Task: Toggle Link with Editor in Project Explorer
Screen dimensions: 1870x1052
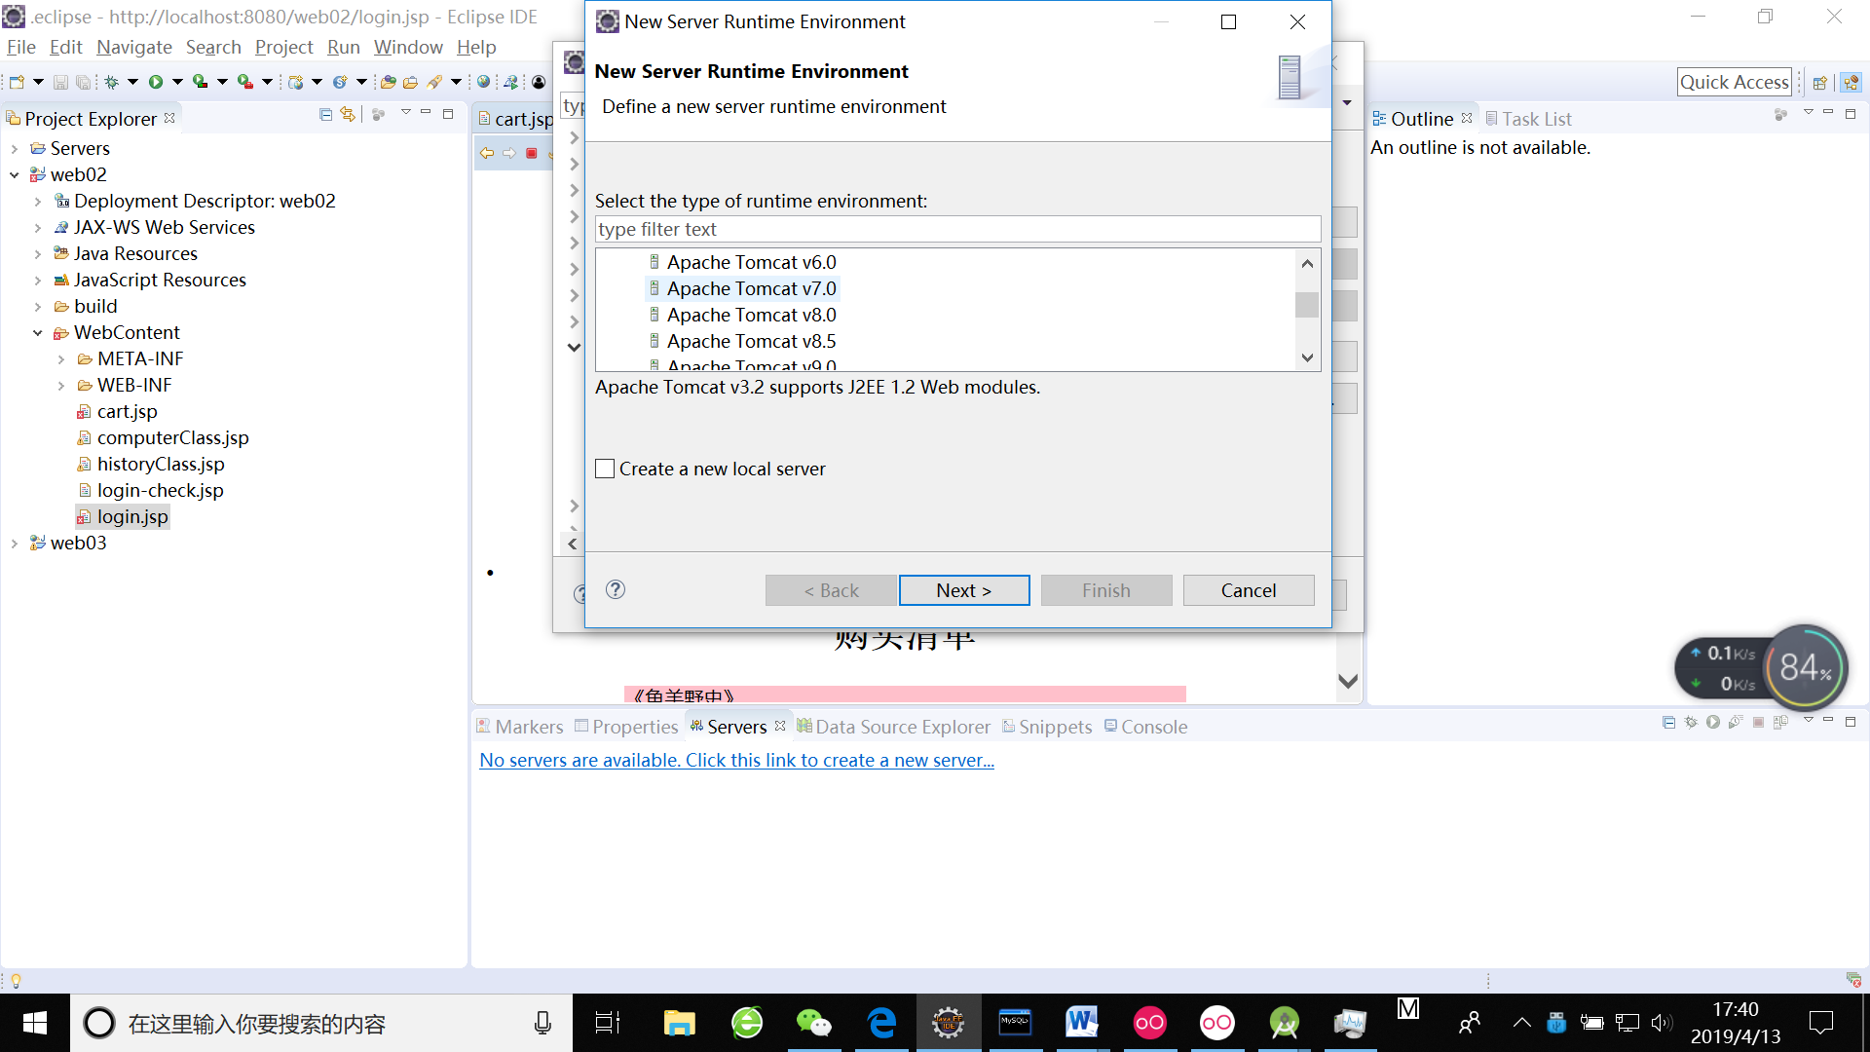Action: coord(347,115)
